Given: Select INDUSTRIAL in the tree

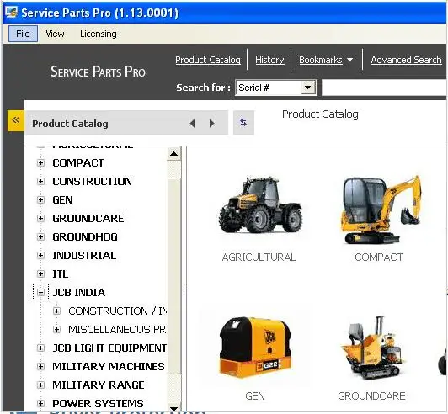Looking at the screenshot, I should (x=84, y=255).
